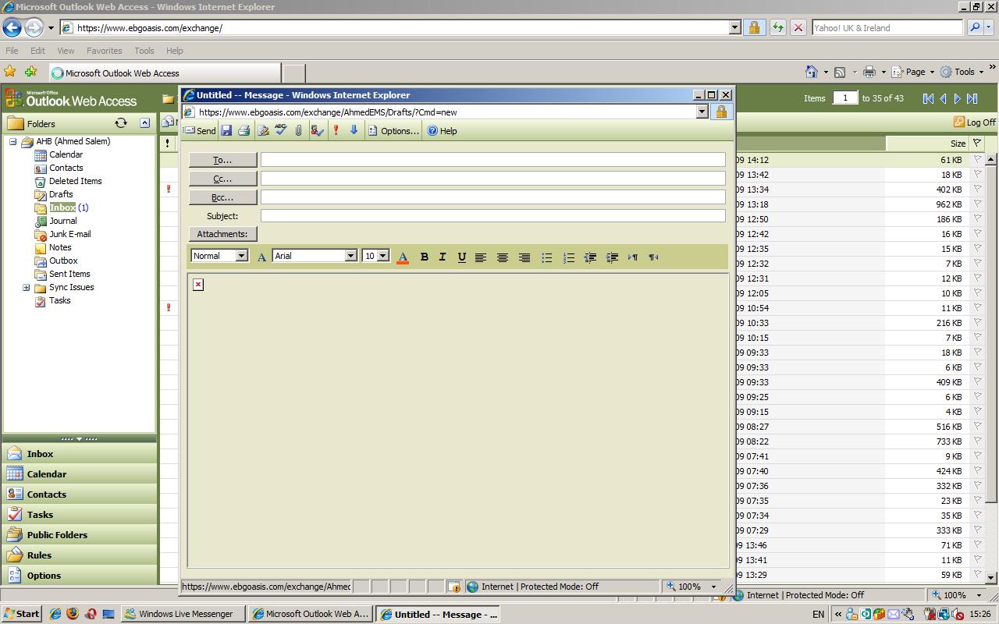Click the To... recipients button
Image resolution: width=999 pixels, height=624 pixels.
click(222, 160)
